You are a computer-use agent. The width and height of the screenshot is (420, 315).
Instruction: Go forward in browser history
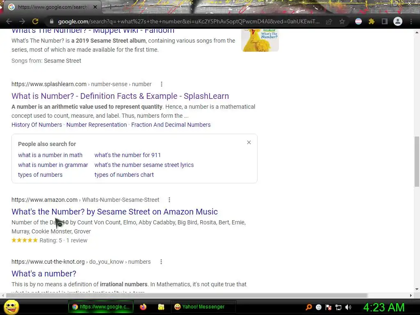click(22, 21)
